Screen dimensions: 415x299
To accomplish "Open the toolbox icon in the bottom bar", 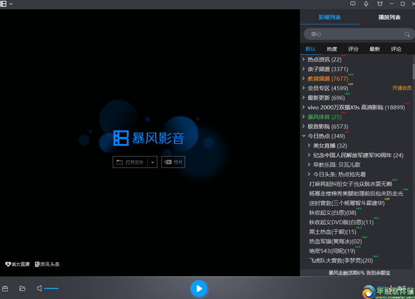I will point(5,289).
